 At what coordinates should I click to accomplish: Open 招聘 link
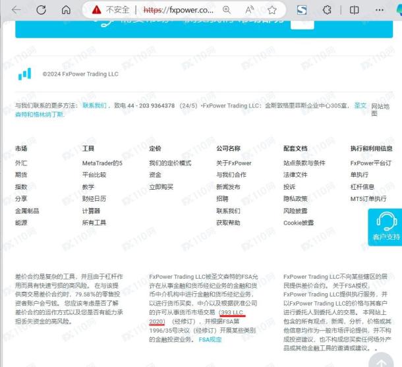point(222,198)
